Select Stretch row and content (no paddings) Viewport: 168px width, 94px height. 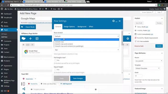tap(87, 46)
